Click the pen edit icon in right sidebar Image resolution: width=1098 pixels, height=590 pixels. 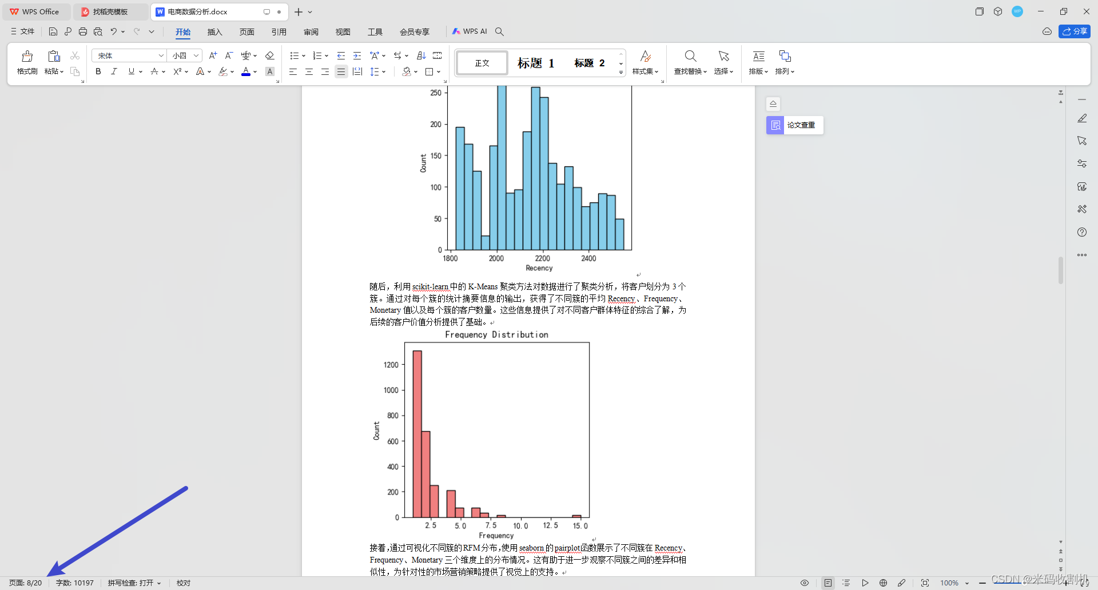[x=1082, y=118]
